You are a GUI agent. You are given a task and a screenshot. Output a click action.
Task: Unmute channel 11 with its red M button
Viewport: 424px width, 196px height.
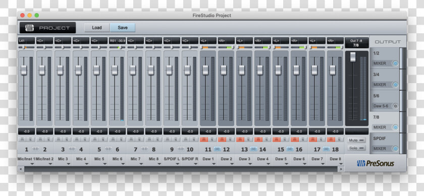[204, 139]
